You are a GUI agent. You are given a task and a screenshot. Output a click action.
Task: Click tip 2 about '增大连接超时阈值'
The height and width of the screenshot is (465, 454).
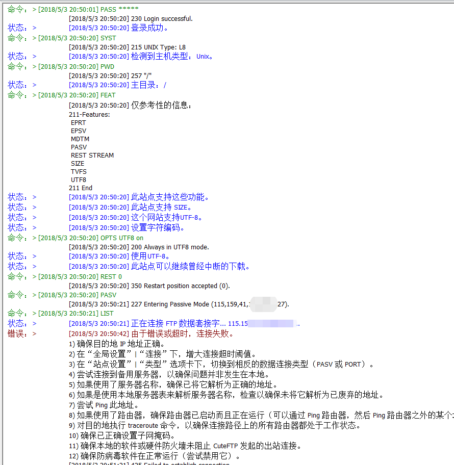coord(163,354)
